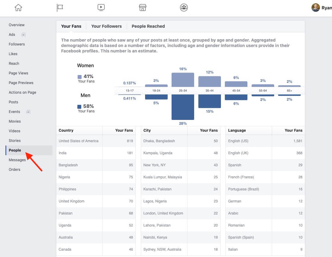Select the Pages flag icon
Image resolution: width=332 pixels, height=257 pixels.
59,7
